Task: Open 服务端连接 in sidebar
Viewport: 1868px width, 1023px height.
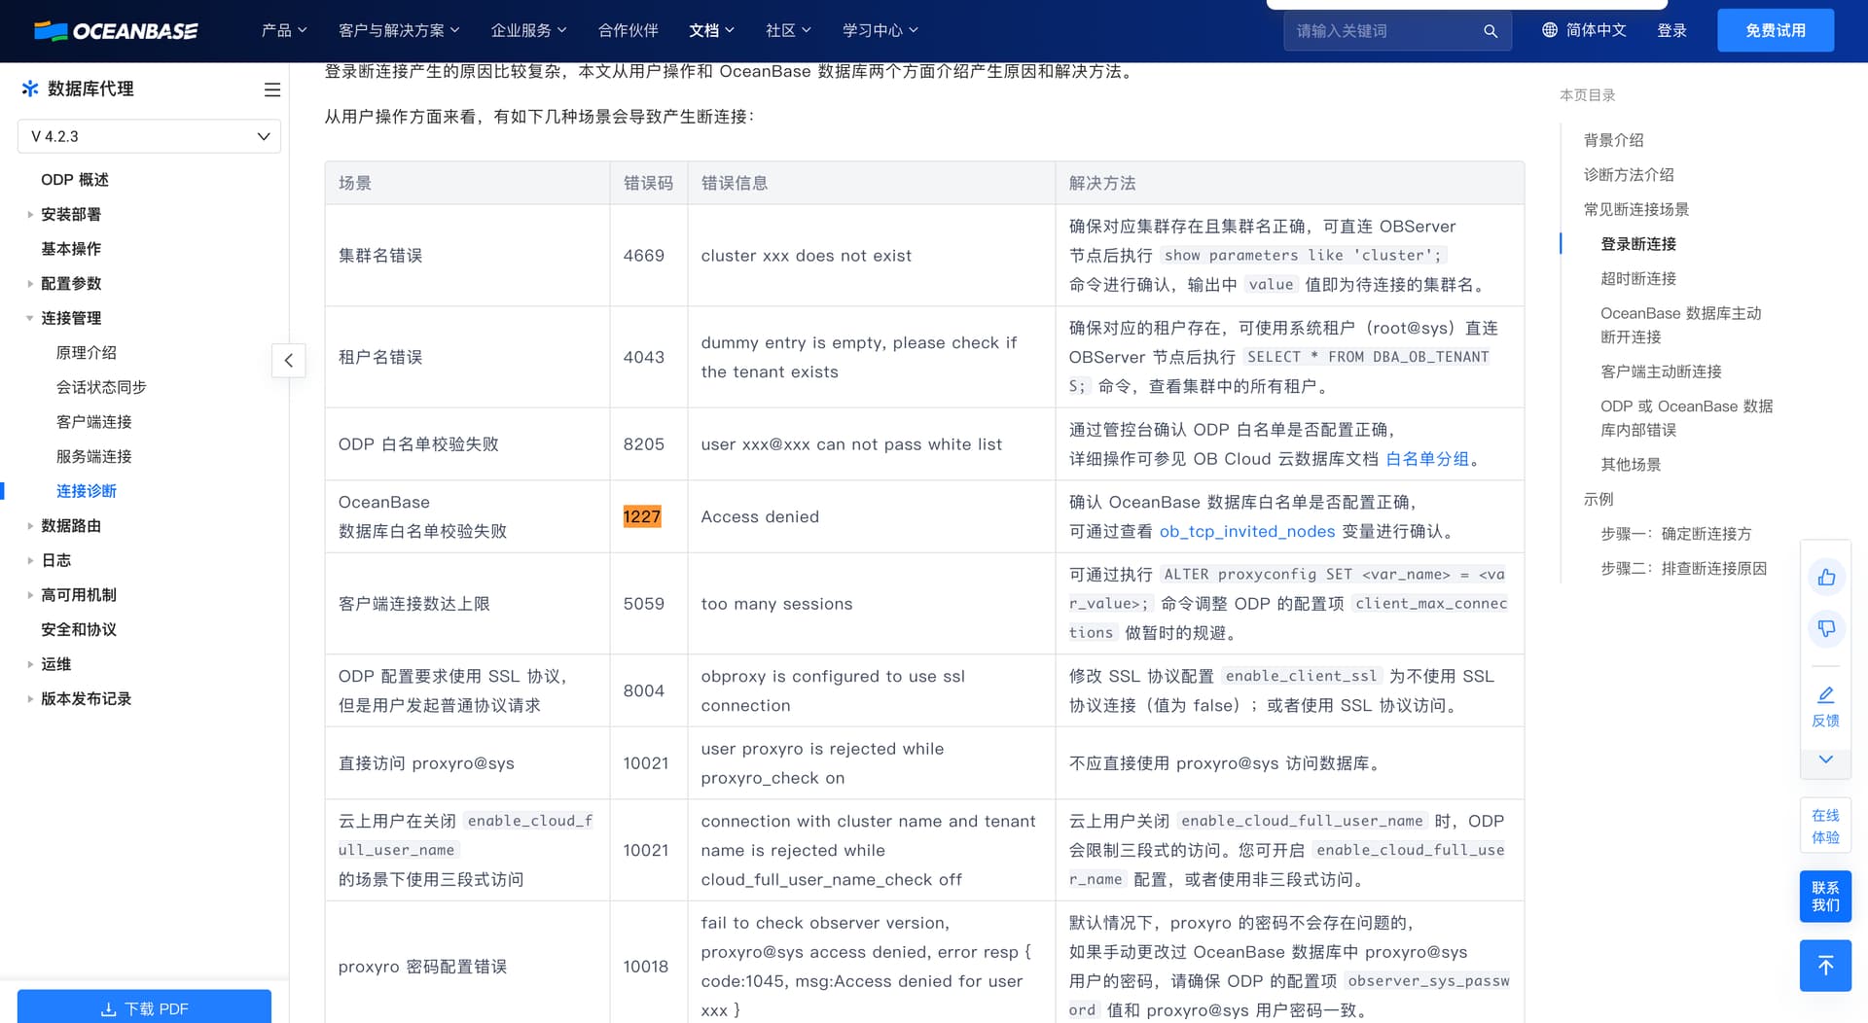Action: point(94,456)
